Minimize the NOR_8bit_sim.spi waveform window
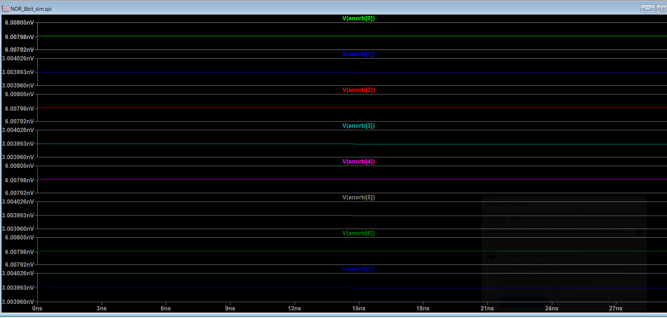667x318 pixels. (x=647, y=9)
